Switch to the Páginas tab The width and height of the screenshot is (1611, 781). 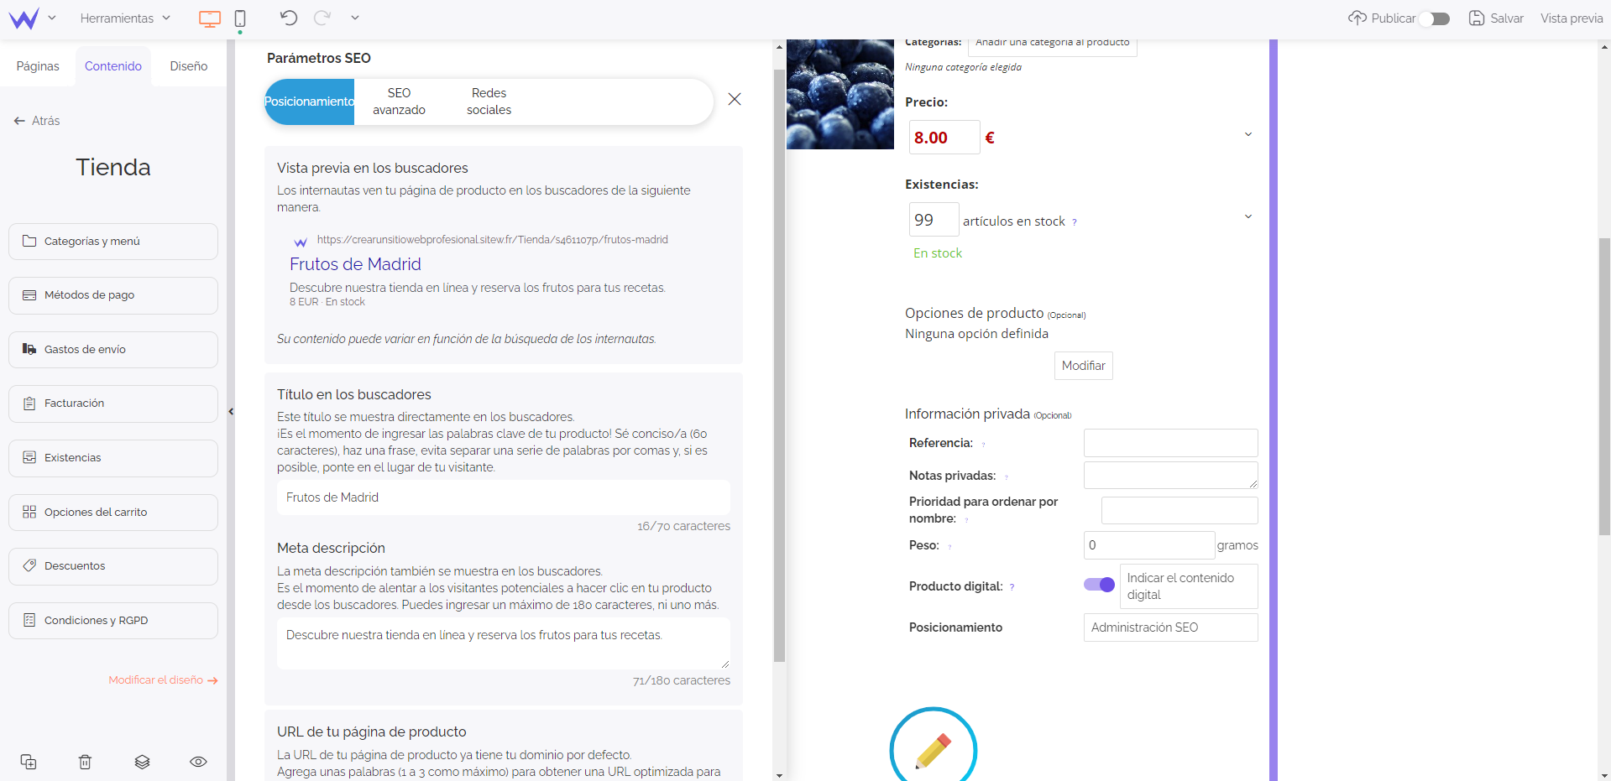(38, 66)
